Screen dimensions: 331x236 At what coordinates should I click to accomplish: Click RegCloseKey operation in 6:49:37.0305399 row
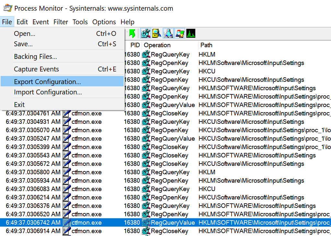(x=169, y=147)
